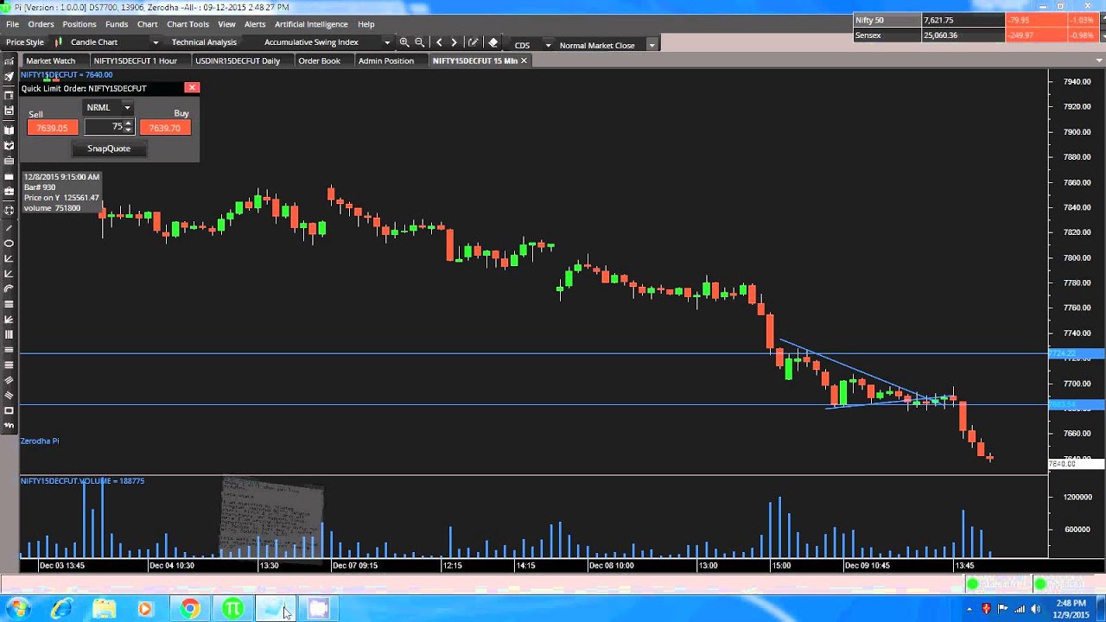Click the Buy price button 7639.70
Image resolution: width=1106 pixels, height=622 pixels.
click(x=165, y=128)
